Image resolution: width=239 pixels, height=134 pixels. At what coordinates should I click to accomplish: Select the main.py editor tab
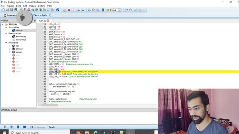click(x=42, y=21)
